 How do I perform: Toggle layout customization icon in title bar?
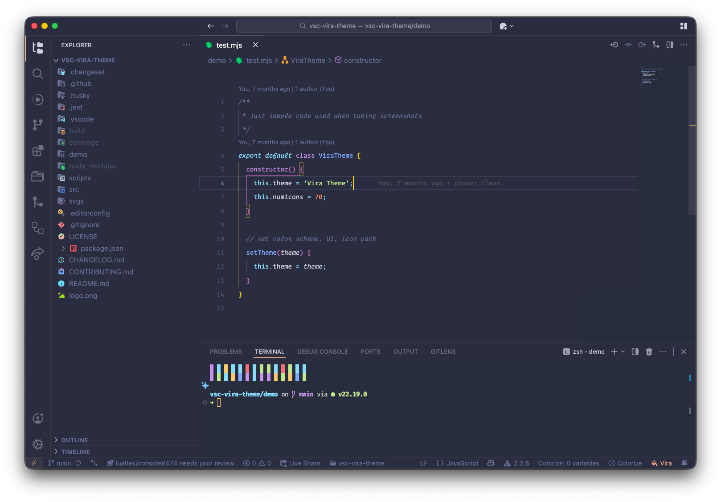point(684,26)
